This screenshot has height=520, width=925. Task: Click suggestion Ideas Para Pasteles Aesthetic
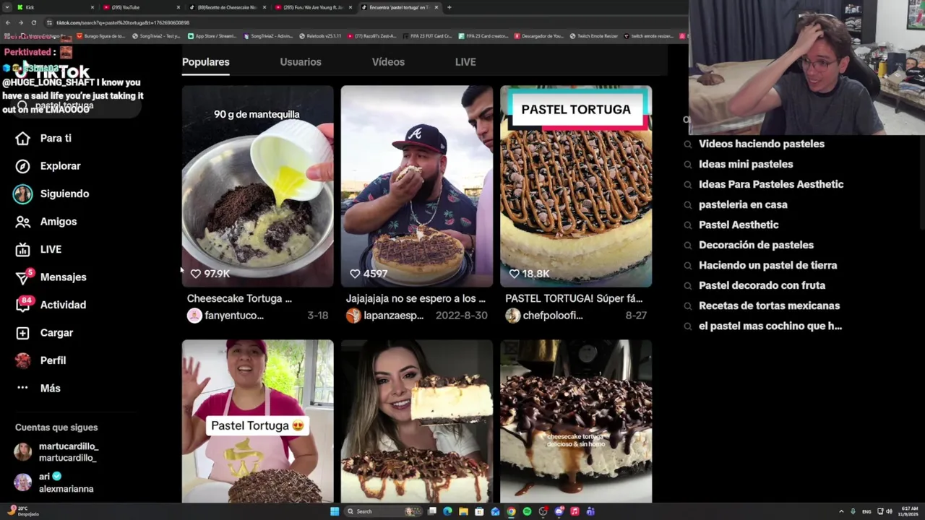click(x=771, y=184)
